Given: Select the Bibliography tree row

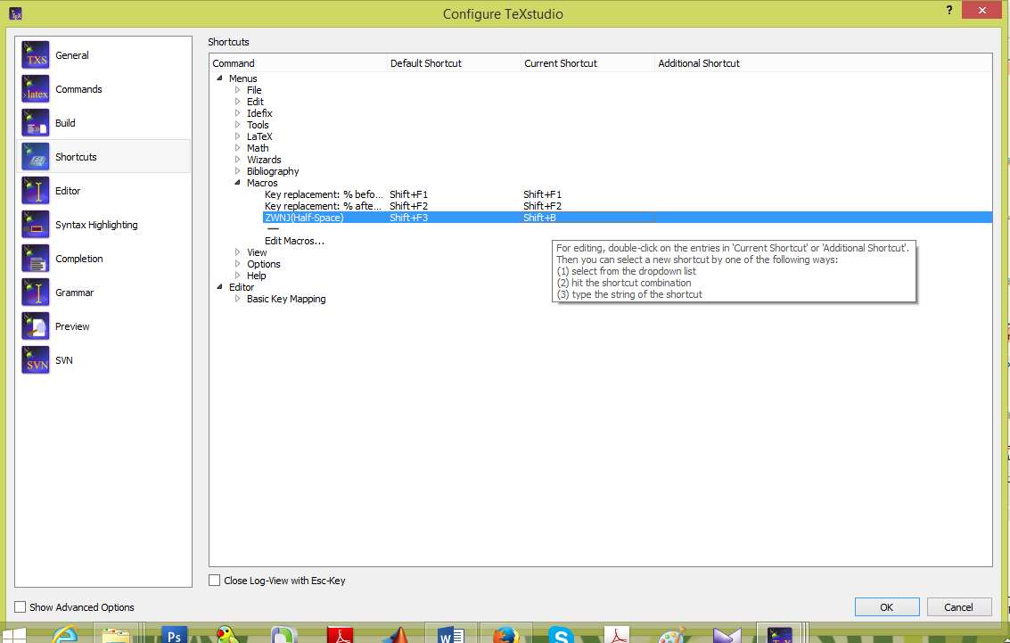Looking at the screenshot, I should [273, 171].
